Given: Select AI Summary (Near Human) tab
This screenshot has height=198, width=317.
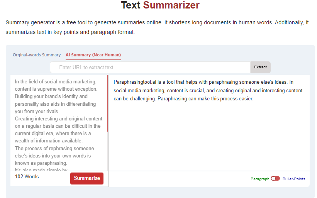Looking at the screenshot, I should click(x=93, y=55).
